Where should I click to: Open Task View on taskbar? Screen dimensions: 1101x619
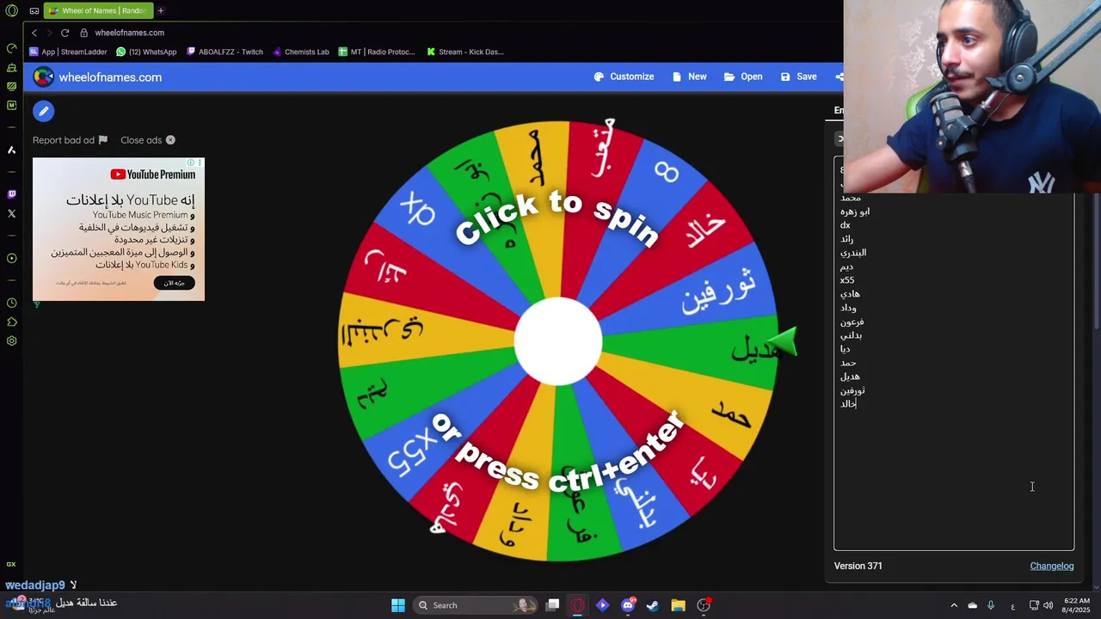pos(553,605)
